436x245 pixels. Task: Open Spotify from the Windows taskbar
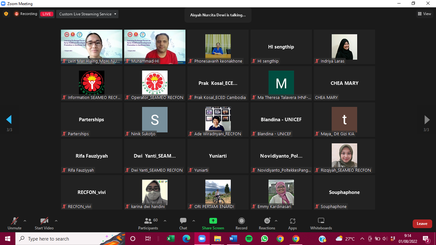click(249, 239)
